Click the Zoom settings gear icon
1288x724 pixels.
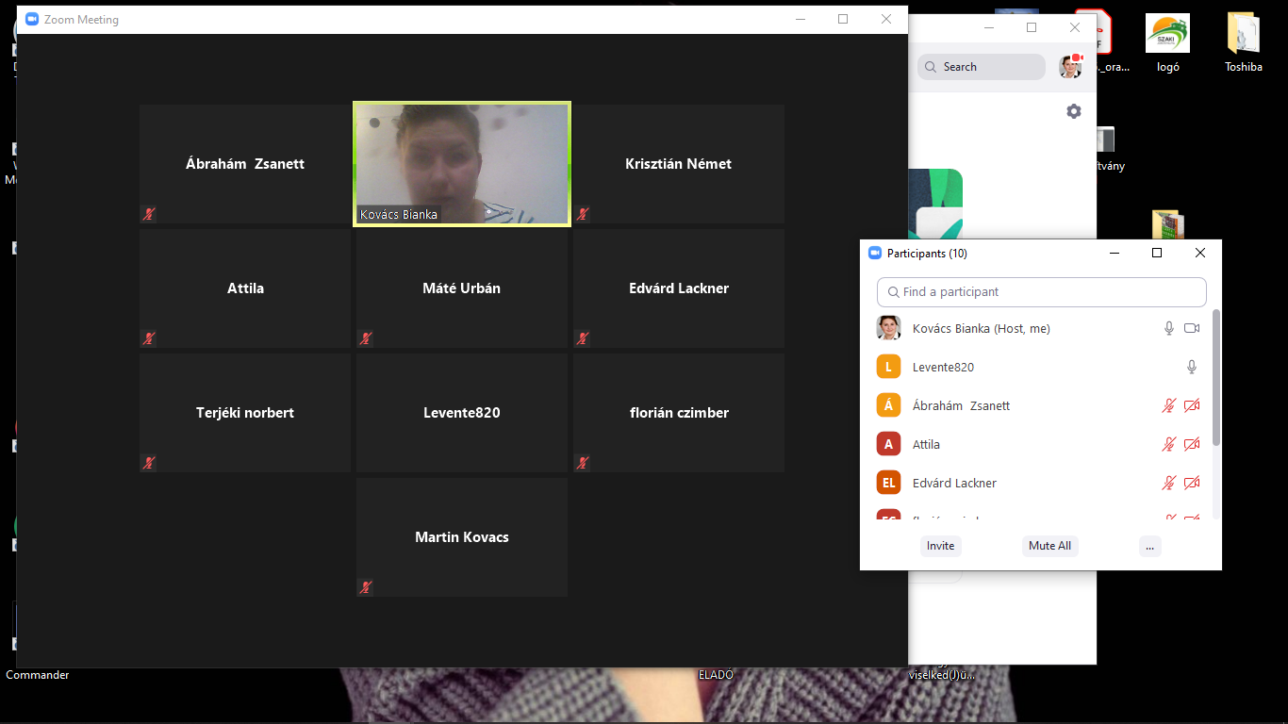point(1074,111)
